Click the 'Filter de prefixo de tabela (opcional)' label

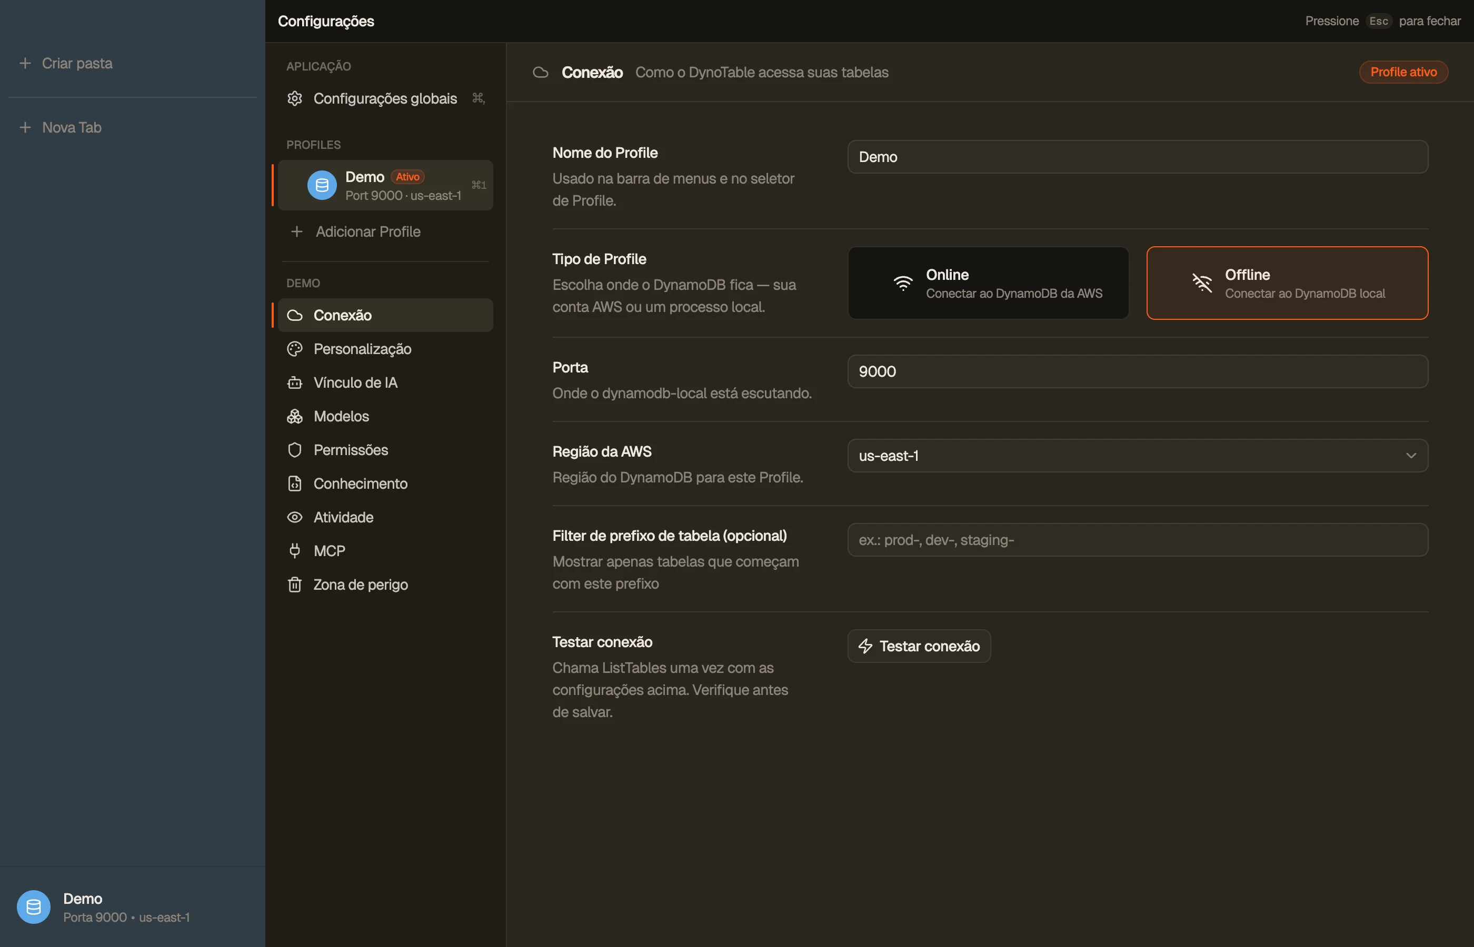pyautogui.click(x=669, y=536)
